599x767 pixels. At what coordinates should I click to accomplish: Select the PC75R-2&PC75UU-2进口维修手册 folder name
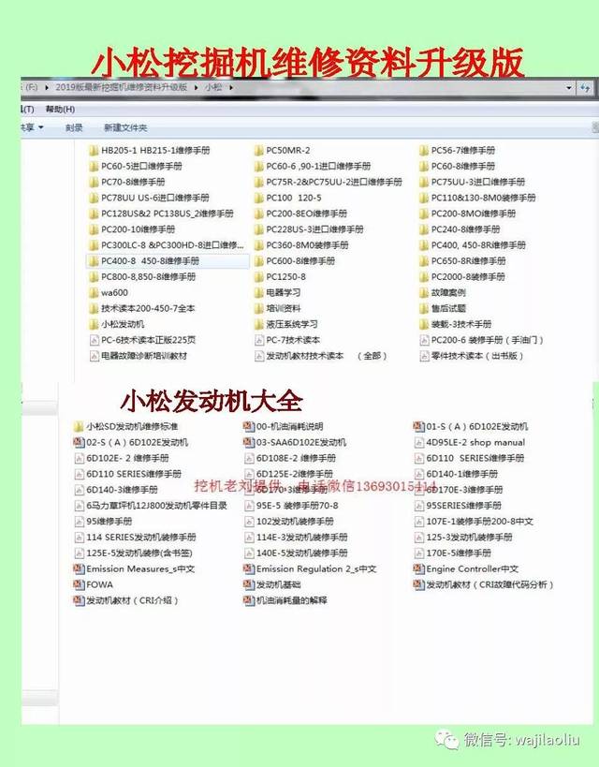pyautogui.click(x=334, y=182)
